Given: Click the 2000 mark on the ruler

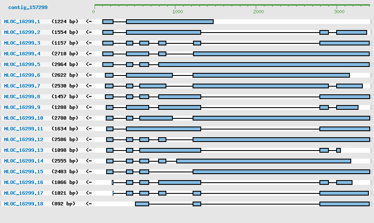Looking at the screenshot, I should pyautogui.click(x=258, y=11).
